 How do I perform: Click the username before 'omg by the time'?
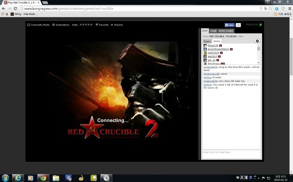pyautogui.click(x=210, y=67)
